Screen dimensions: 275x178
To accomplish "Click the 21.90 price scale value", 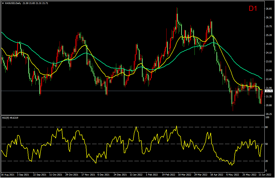I will [269, 88].
